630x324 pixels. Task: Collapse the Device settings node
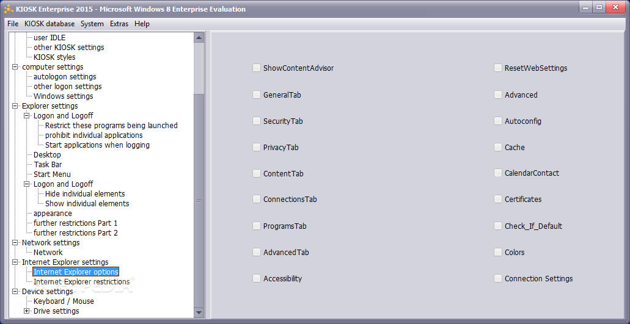[15, 291]
